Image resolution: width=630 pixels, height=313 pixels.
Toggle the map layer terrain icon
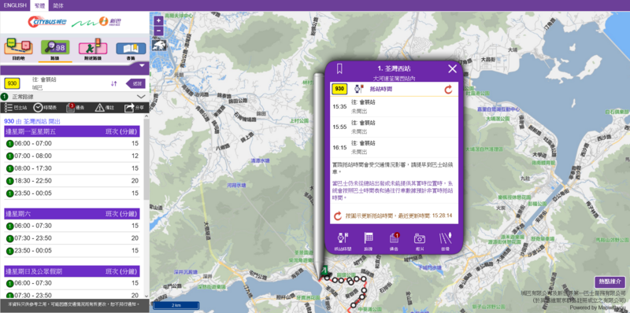[159, 46]
